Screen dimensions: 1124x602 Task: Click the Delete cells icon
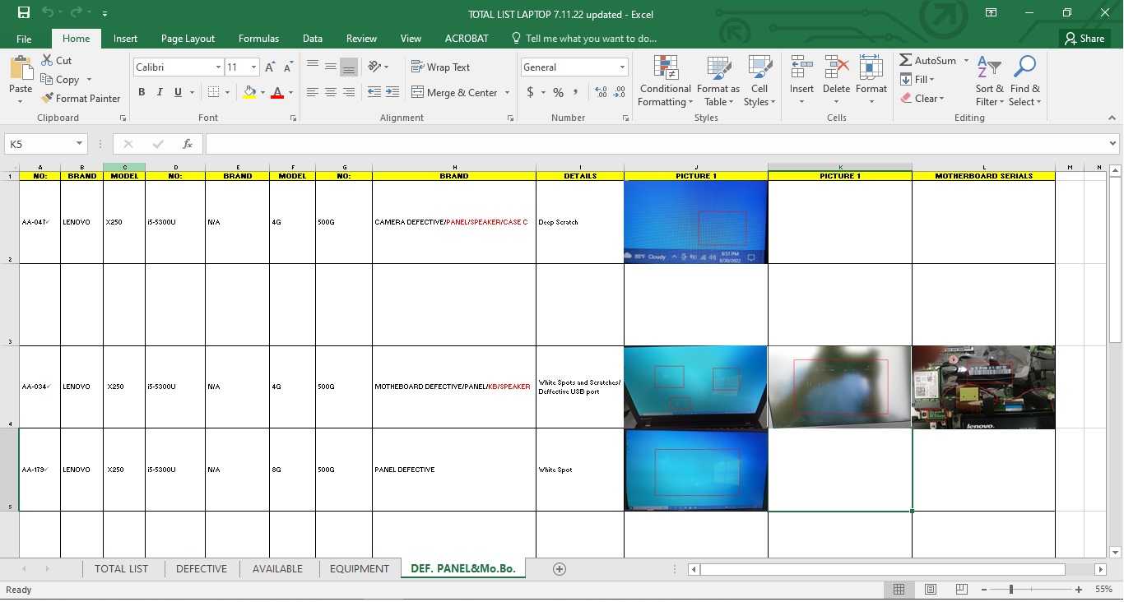836,67
